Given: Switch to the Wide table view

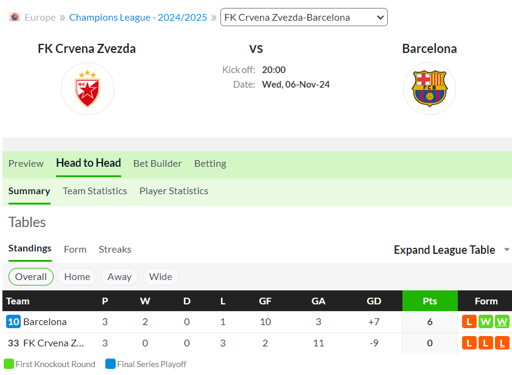Looking at the screenshot, I should 160,276.
